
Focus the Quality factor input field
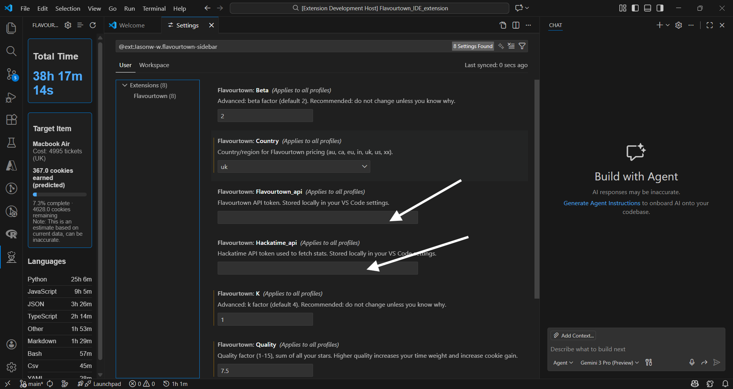(x=265, y=371)
